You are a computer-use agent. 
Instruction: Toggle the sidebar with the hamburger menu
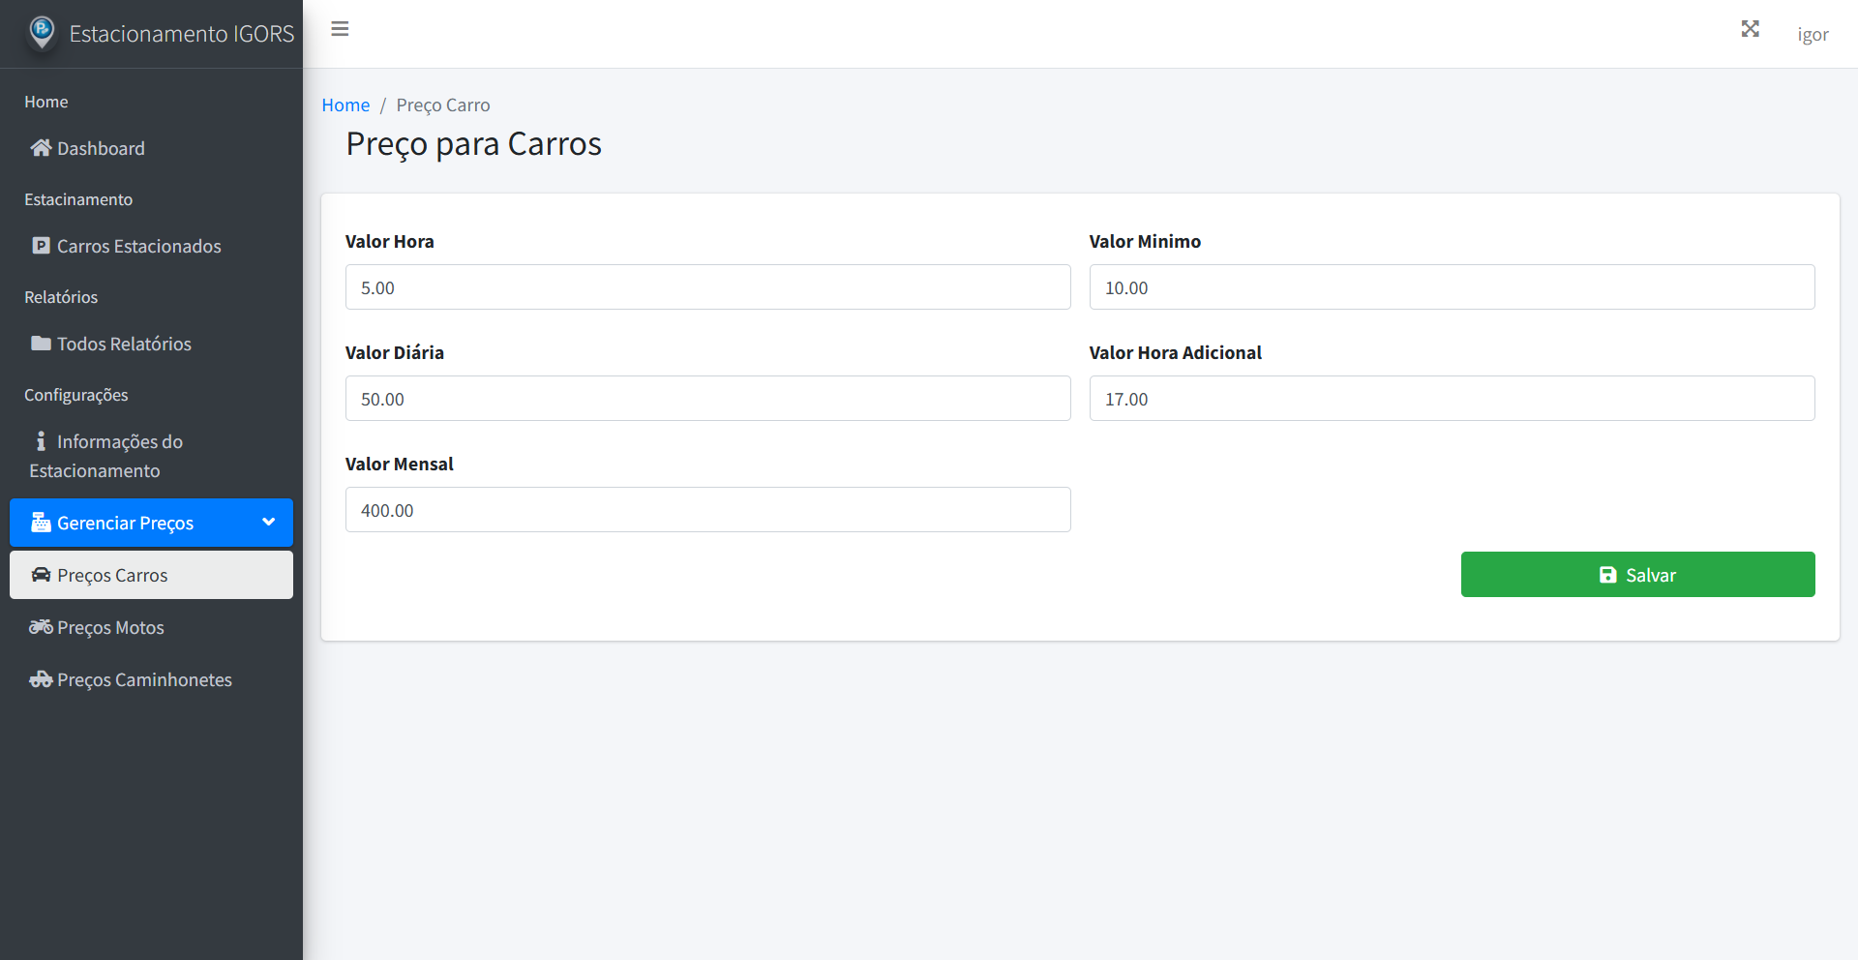pos(340,28)
